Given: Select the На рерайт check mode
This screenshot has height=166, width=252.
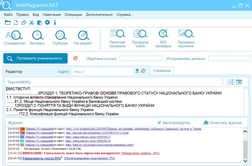Looking at the screenshot, I should coord(83,38).
